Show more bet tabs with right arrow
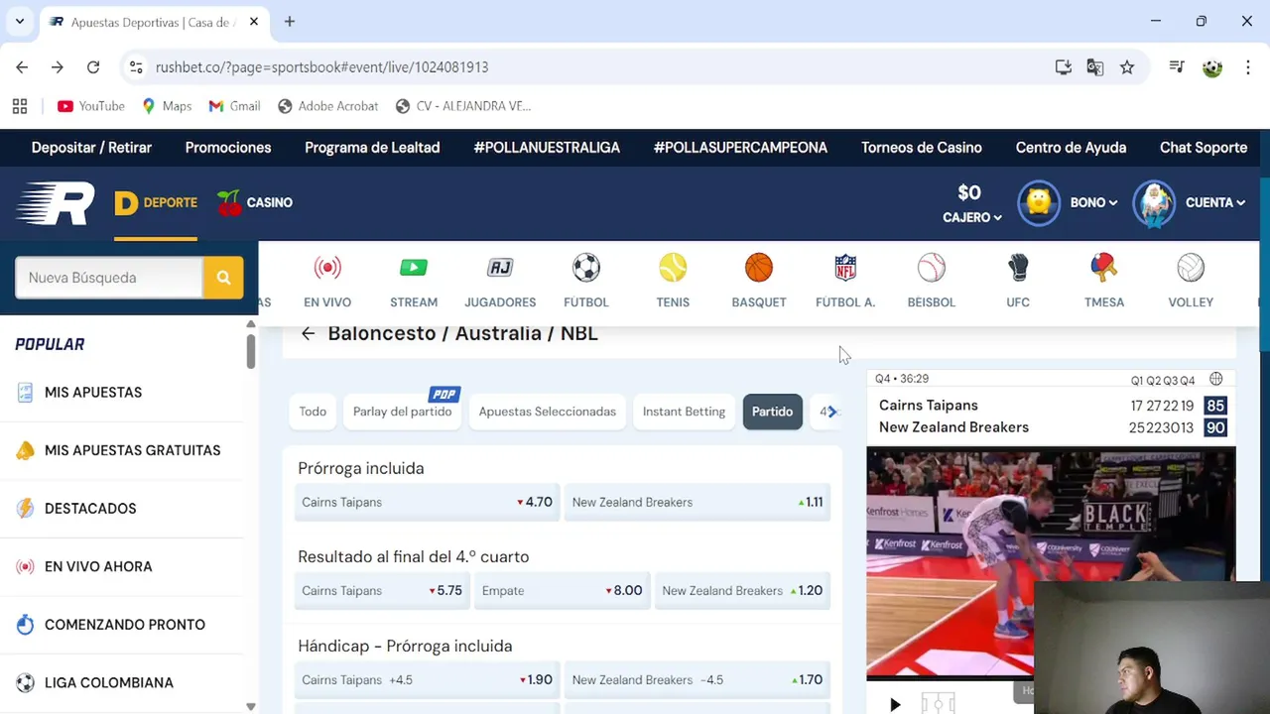1270x714 pixels. coord(830,412)
